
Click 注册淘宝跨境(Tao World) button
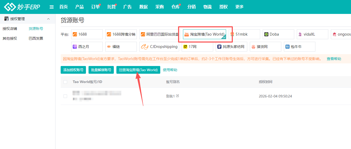click(x=138, y=70)
